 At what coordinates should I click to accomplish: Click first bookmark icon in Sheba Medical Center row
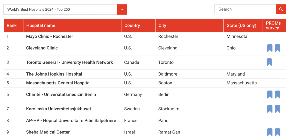point(270,132)
